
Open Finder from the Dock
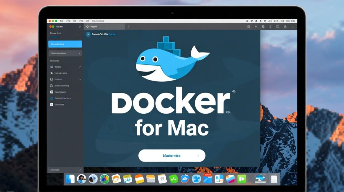70,179
